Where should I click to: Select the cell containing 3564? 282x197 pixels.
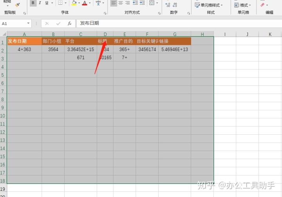(53, 49)
